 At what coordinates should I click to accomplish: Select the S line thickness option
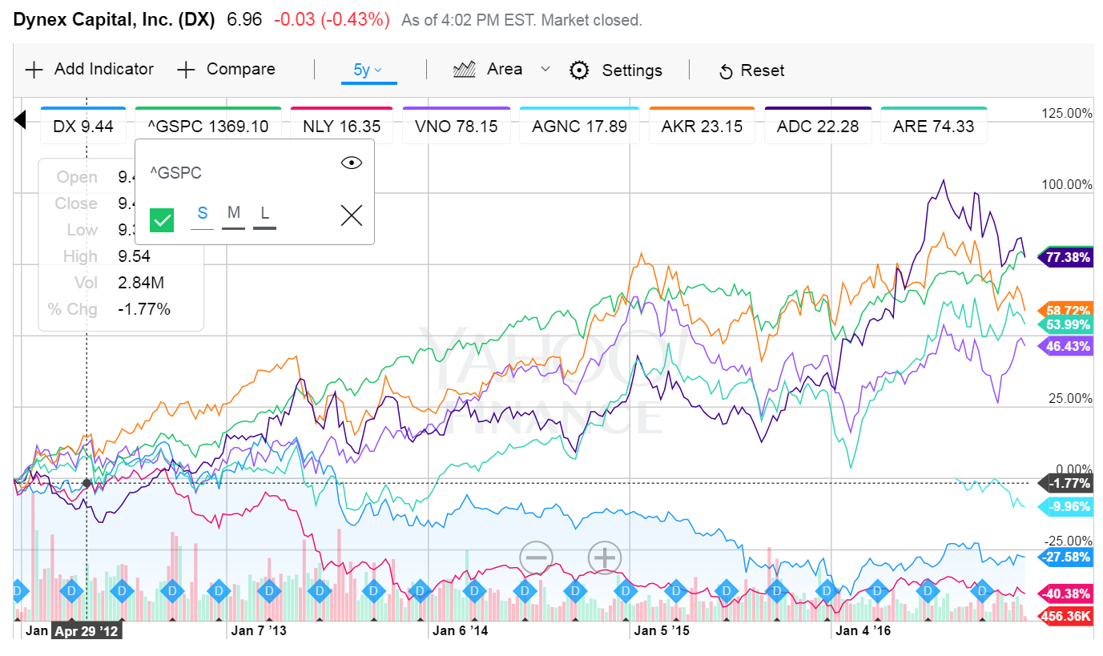[x=203, y=215]
